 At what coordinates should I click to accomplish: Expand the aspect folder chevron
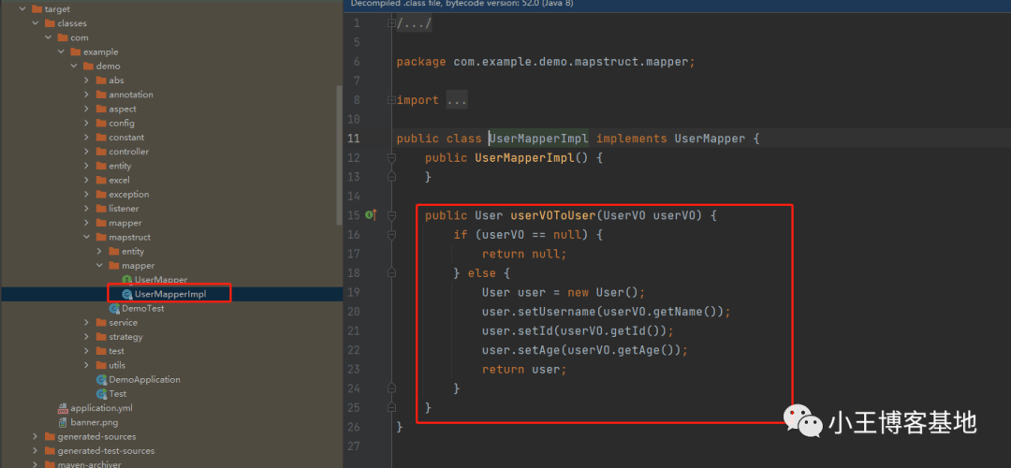tap(87, 109)
